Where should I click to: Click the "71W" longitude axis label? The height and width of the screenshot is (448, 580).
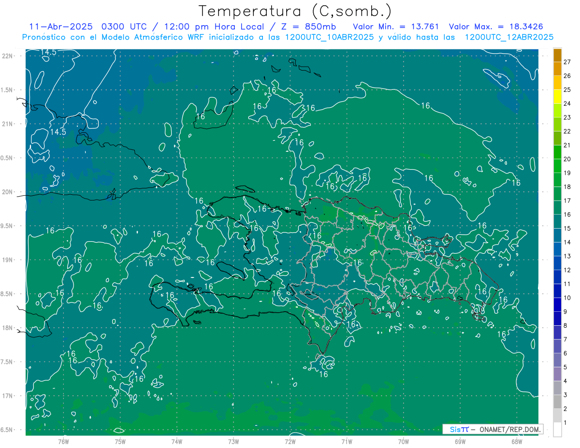point(347,441)
